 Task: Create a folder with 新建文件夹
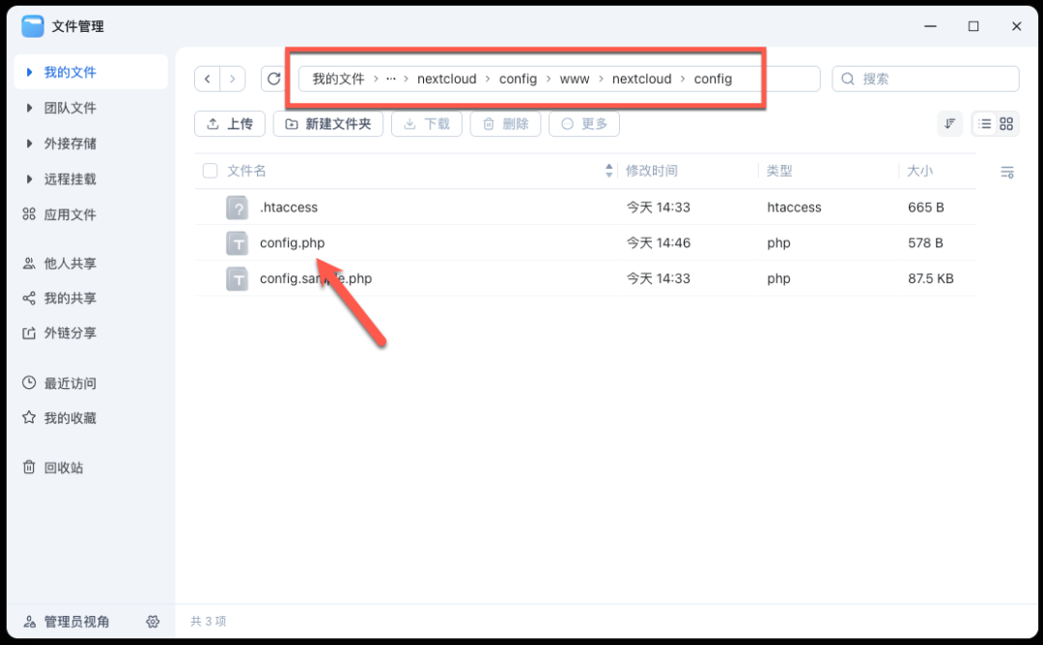[x=327, y=124]
